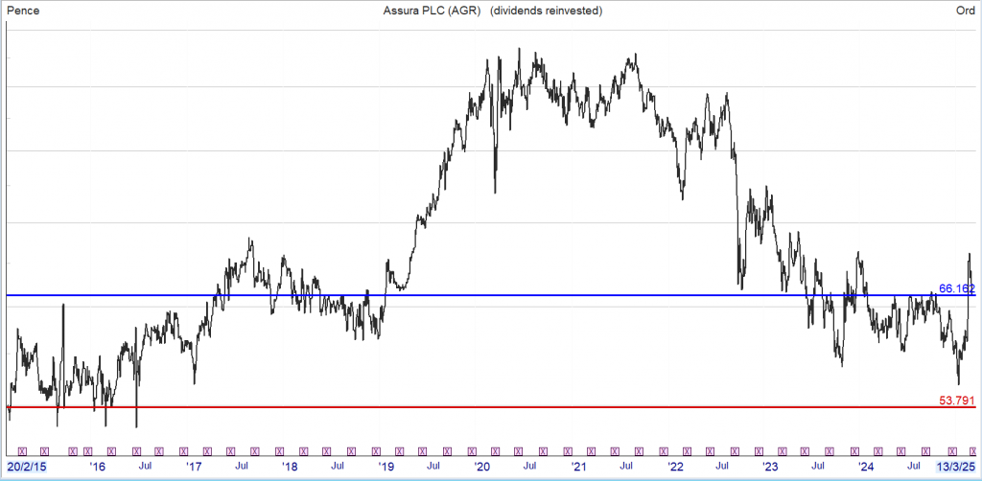Click the X marker just right of '19 label
This screenshot has width=982, height=481.
[400, 449]
